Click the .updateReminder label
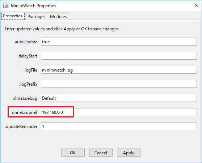The image size is (202, 163). point(21,126)
